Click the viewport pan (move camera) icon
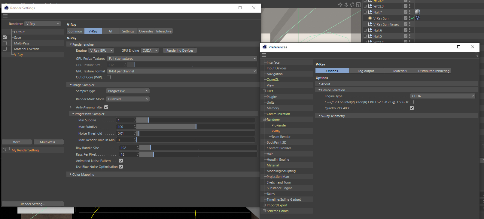484x219 pixels. (340, 5)
